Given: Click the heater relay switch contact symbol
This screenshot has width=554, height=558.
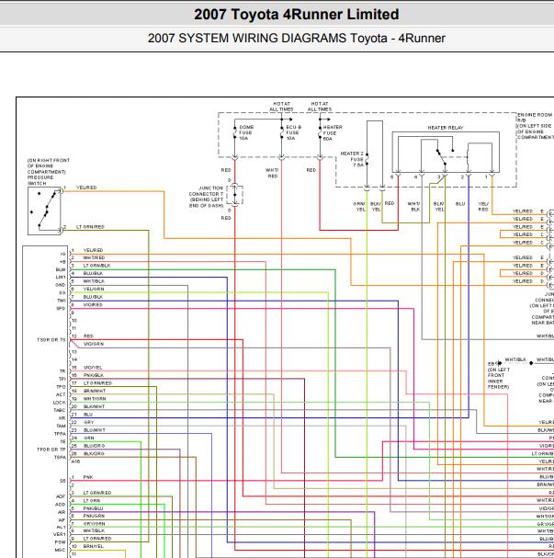Looking at the screenshot, I should (x=441, y=157).
